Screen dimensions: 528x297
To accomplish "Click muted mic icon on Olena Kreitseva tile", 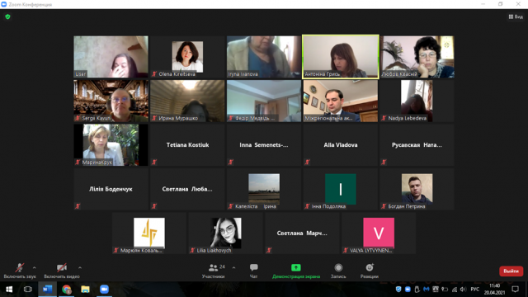I will click(154, 73).
